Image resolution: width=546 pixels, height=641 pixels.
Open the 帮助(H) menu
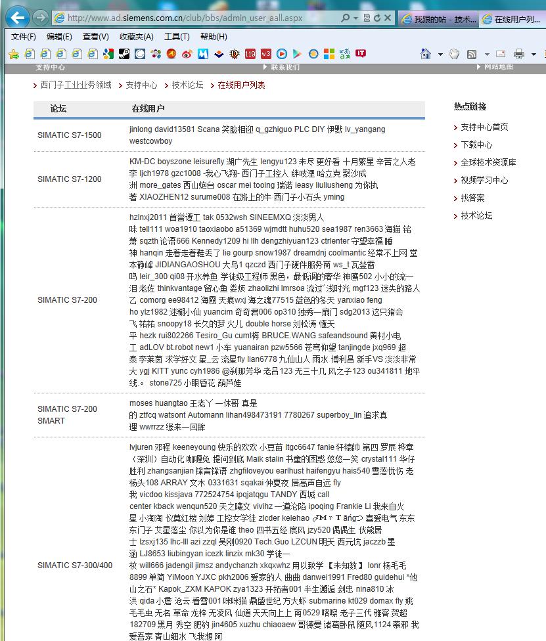pyautogui.click(x=214, y=37)
